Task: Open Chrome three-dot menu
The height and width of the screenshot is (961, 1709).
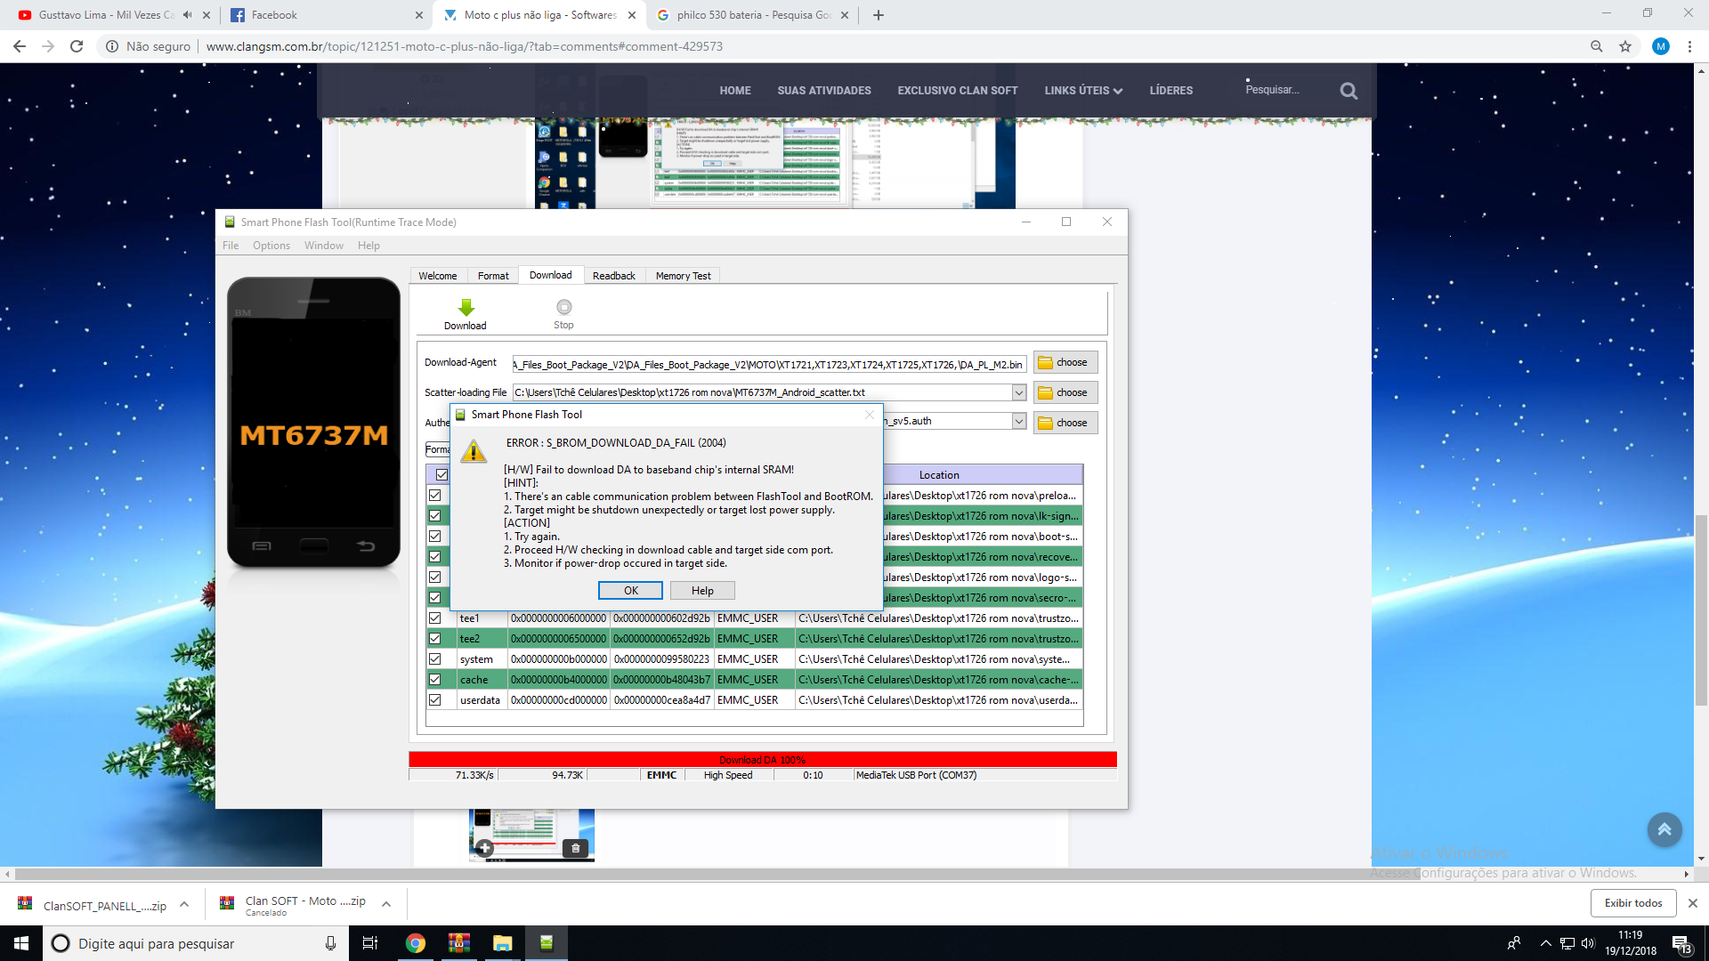Action: click(x=1689, y=46)
